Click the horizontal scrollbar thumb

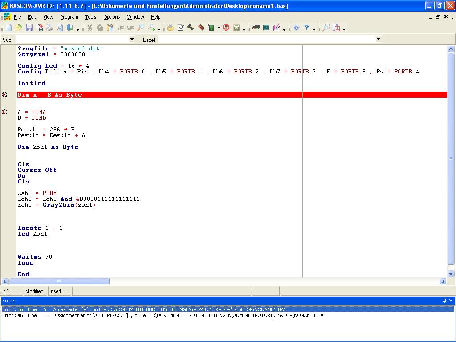point(59,281)
